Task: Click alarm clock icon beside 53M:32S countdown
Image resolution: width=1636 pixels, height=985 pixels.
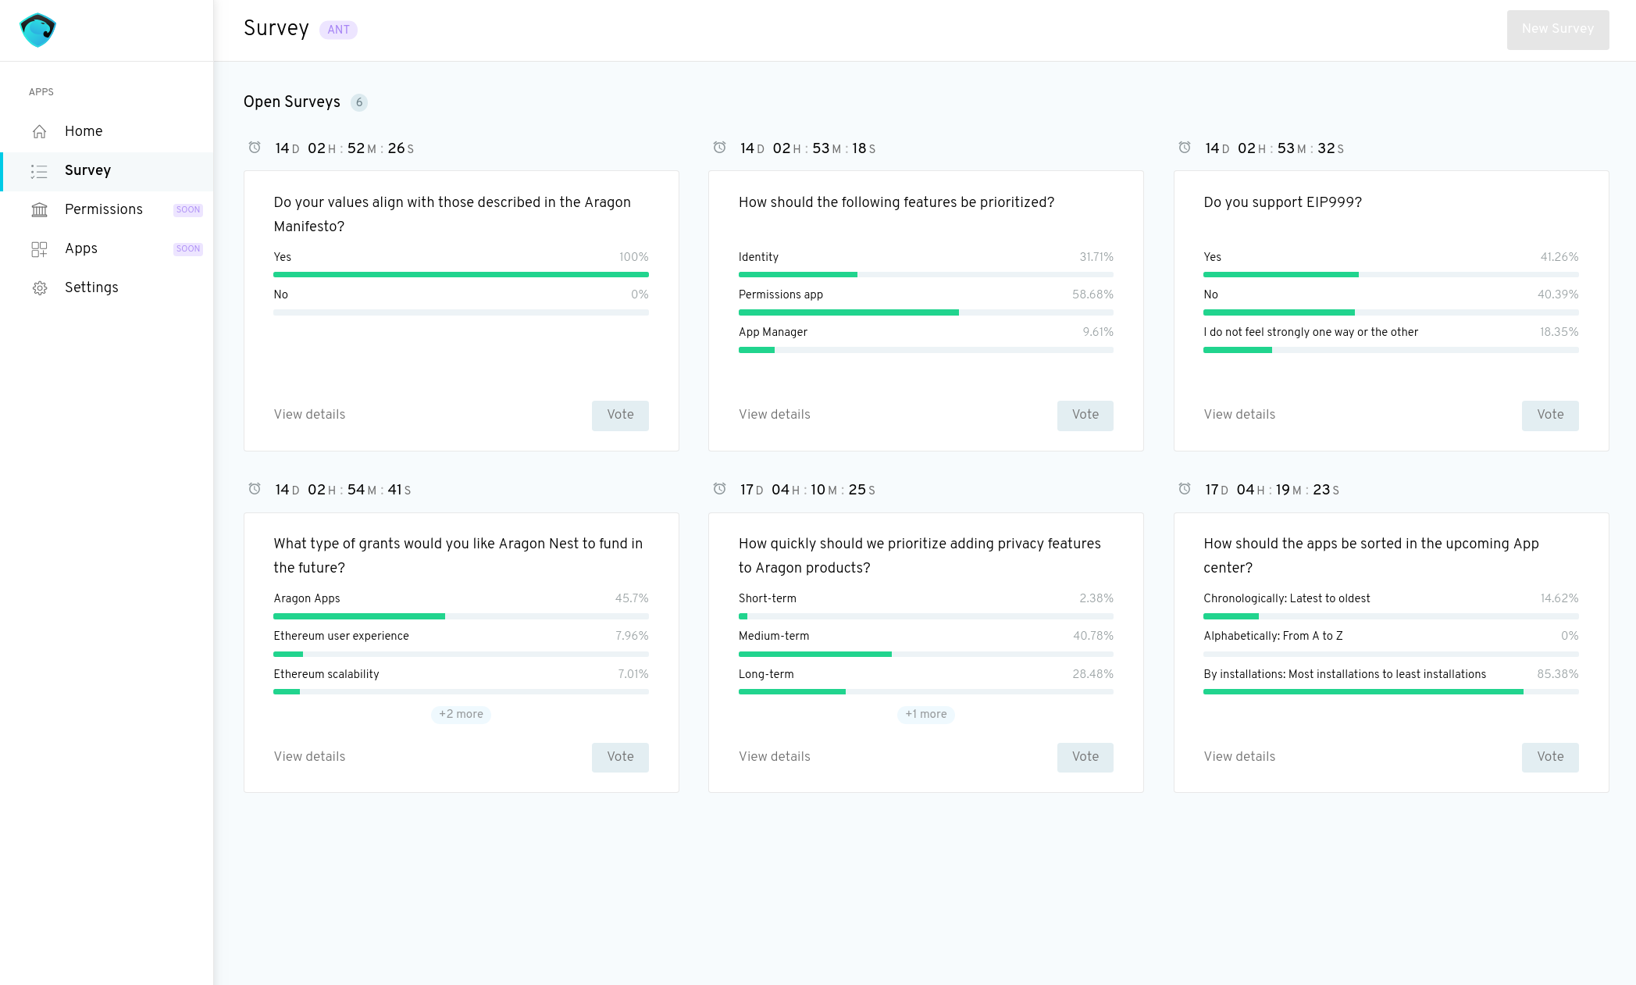Action: point(1185,148)
